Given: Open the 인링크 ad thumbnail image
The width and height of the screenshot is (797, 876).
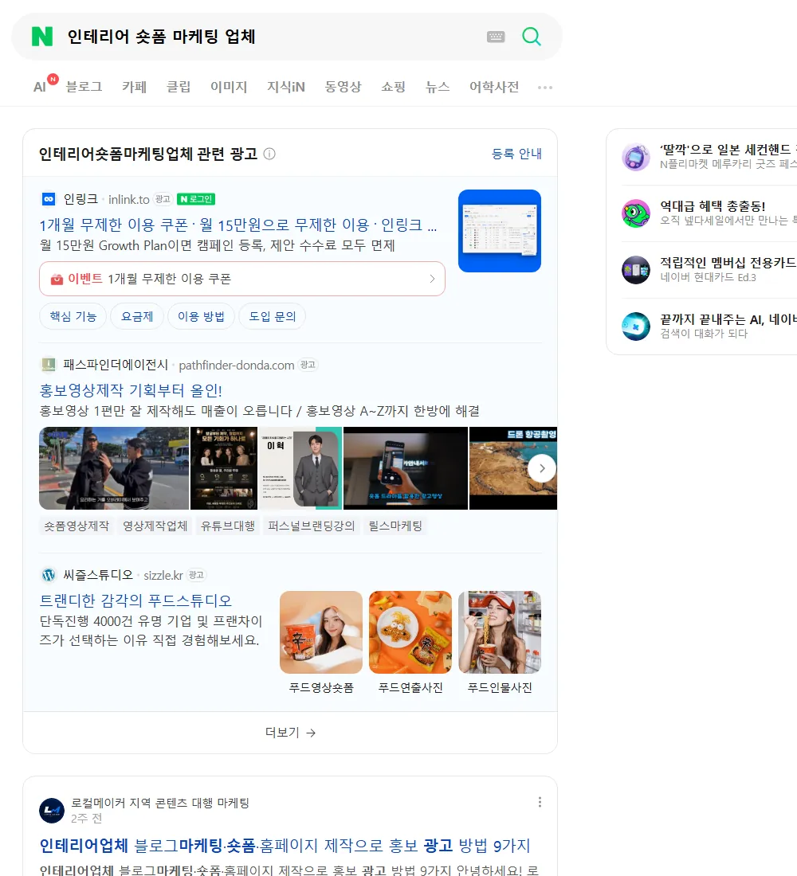Looking at the screenshot, I should [500, 231].
